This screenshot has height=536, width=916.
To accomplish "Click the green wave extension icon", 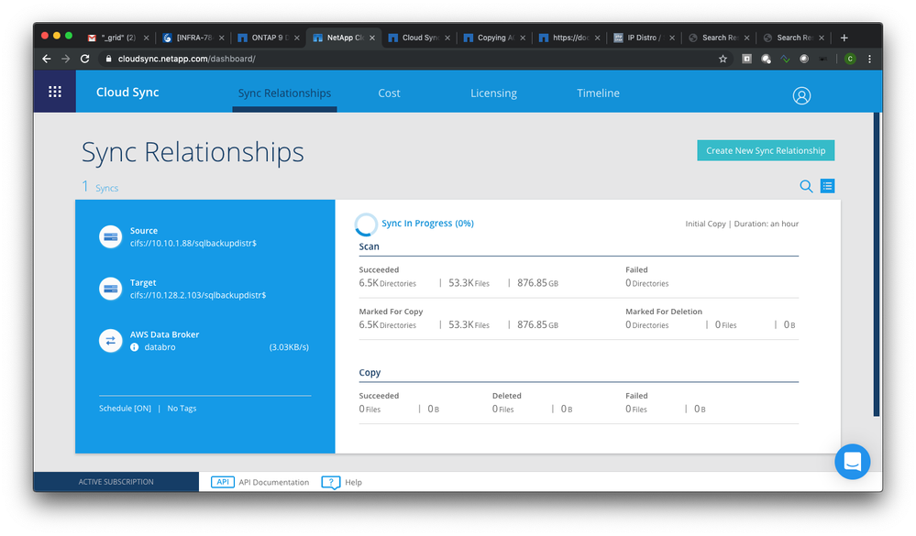I will click(x=785, y=59).
